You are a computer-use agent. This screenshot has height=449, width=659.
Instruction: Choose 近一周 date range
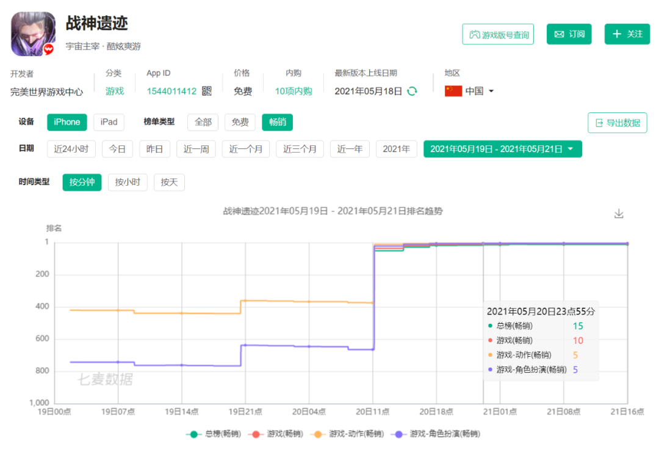click(x=196, y=149)
